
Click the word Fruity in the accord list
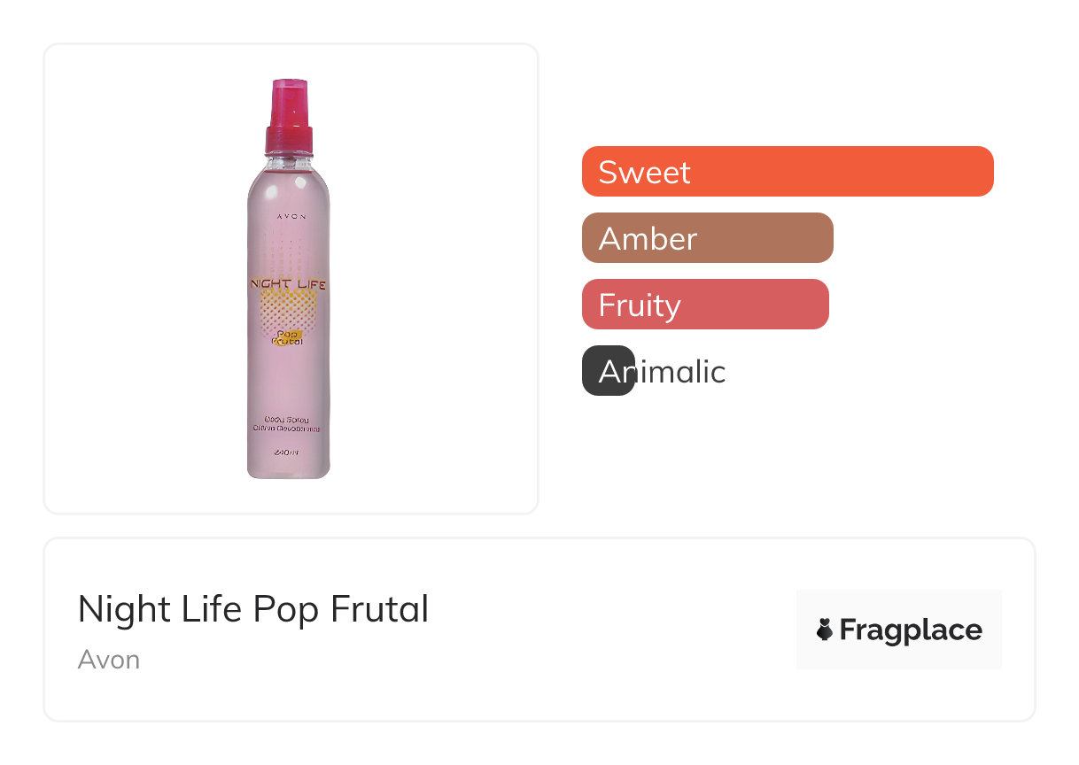click(639, 305)
